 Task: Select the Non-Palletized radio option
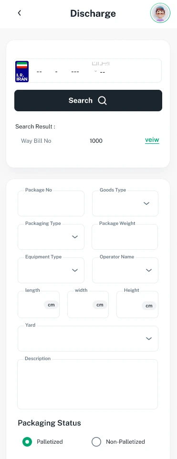(x=96, y=442)
